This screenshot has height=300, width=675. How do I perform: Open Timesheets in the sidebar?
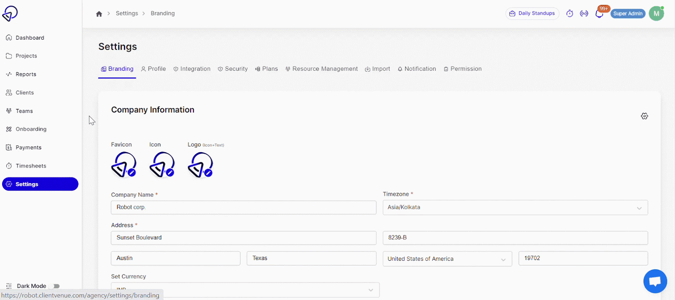[x=31, y=166]
